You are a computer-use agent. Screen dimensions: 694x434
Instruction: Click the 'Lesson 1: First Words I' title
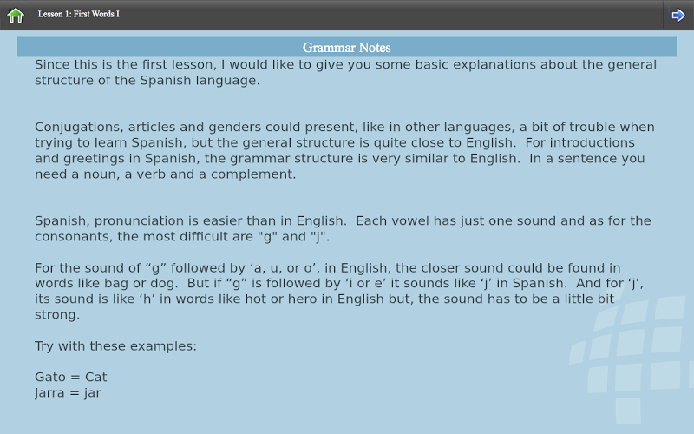click(x=79, y=15)
